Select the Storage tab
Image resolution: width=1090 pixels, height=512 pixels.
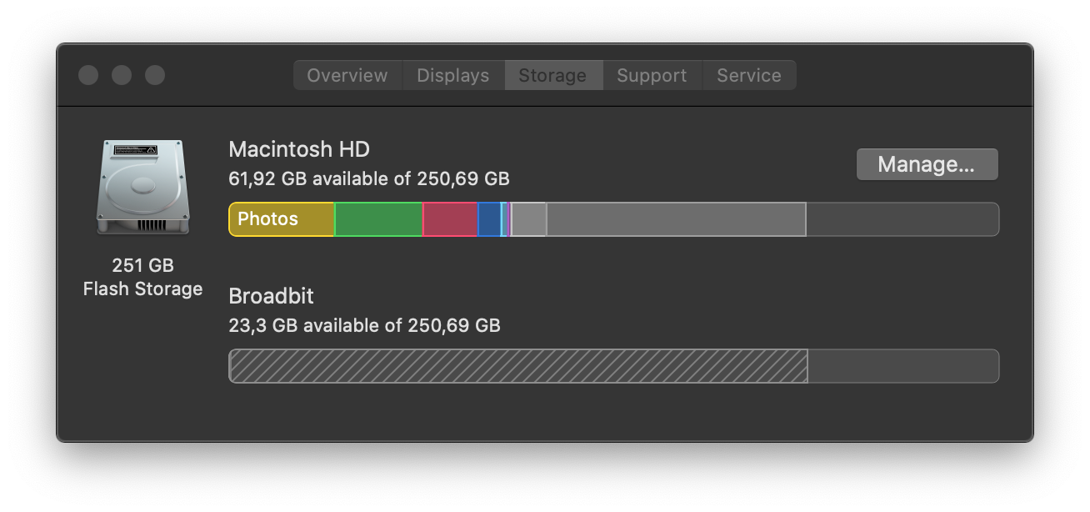pos(552,75)
